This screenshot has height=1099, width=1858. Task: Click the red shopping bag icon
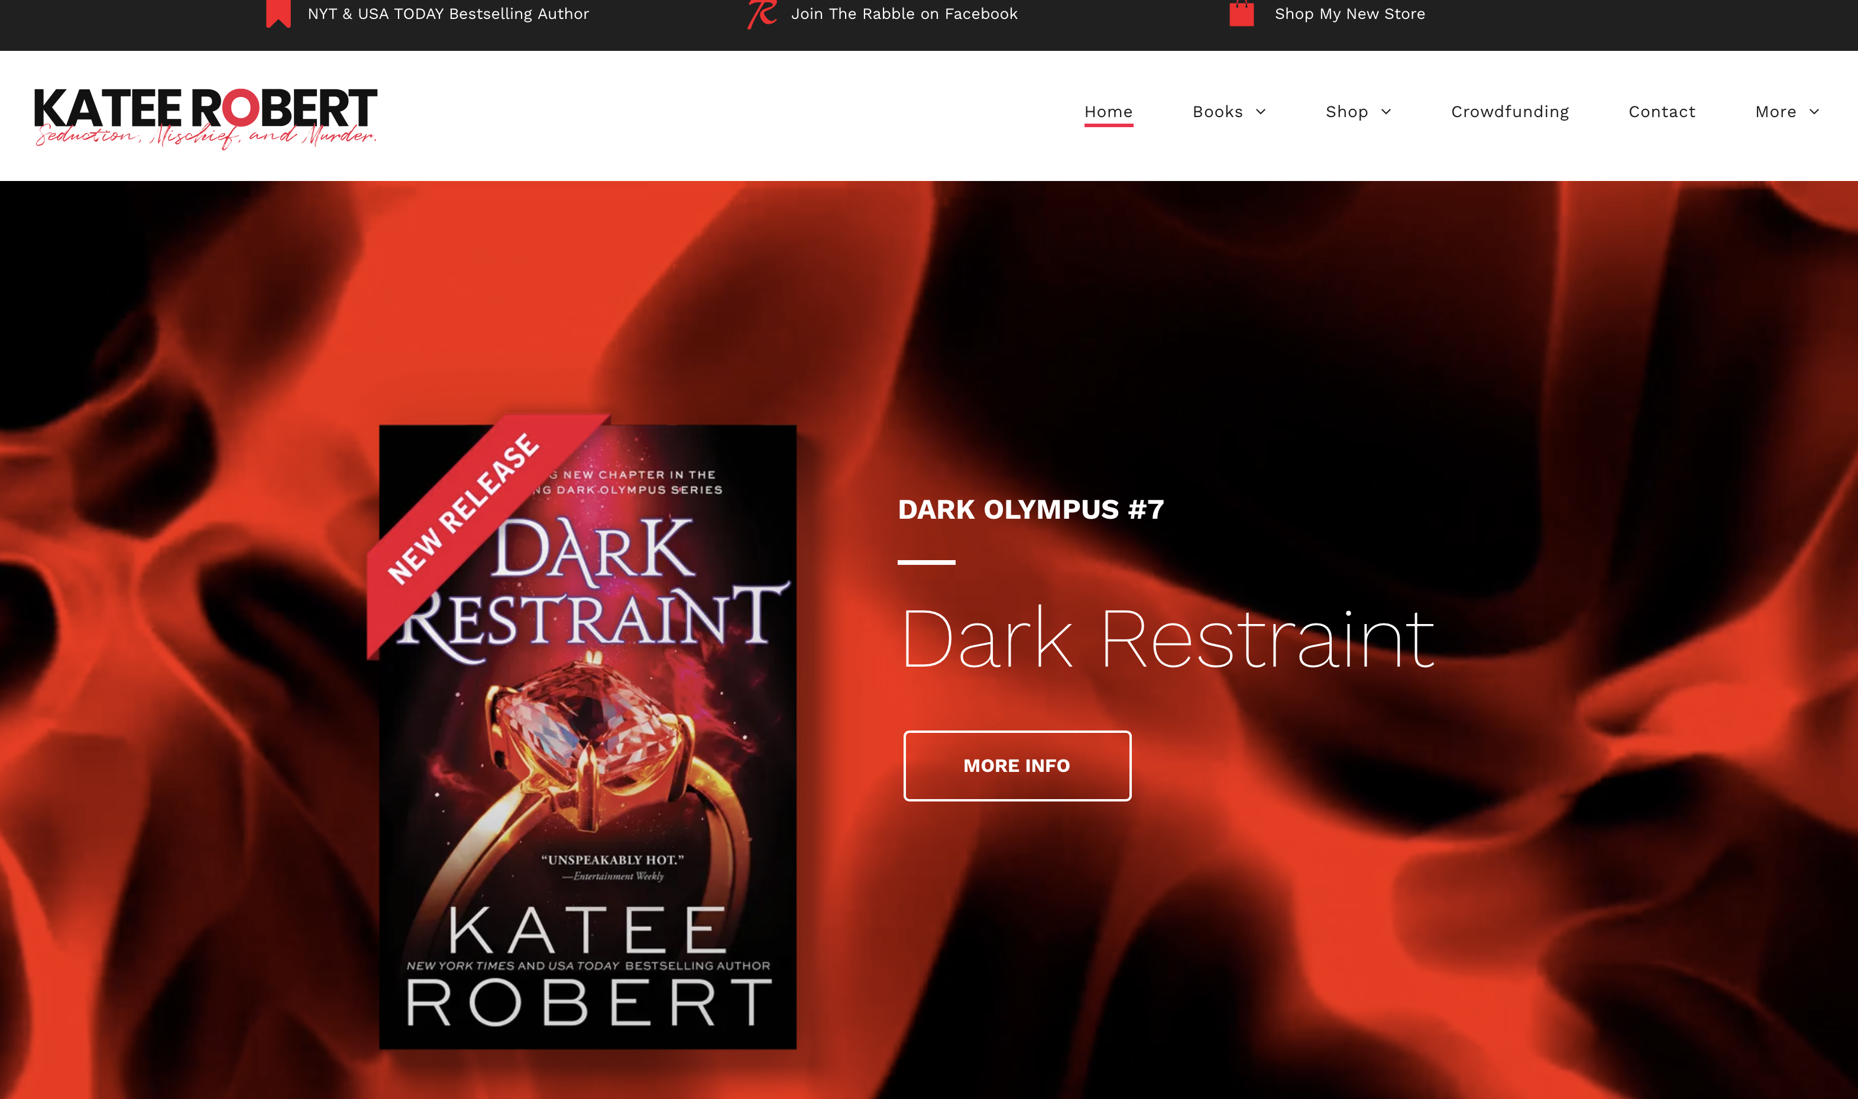[1241, 14]
